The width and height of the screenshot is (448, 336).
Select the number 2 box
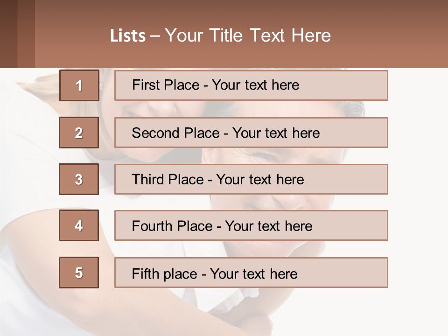pyautogui.click(x=79, y=133)
